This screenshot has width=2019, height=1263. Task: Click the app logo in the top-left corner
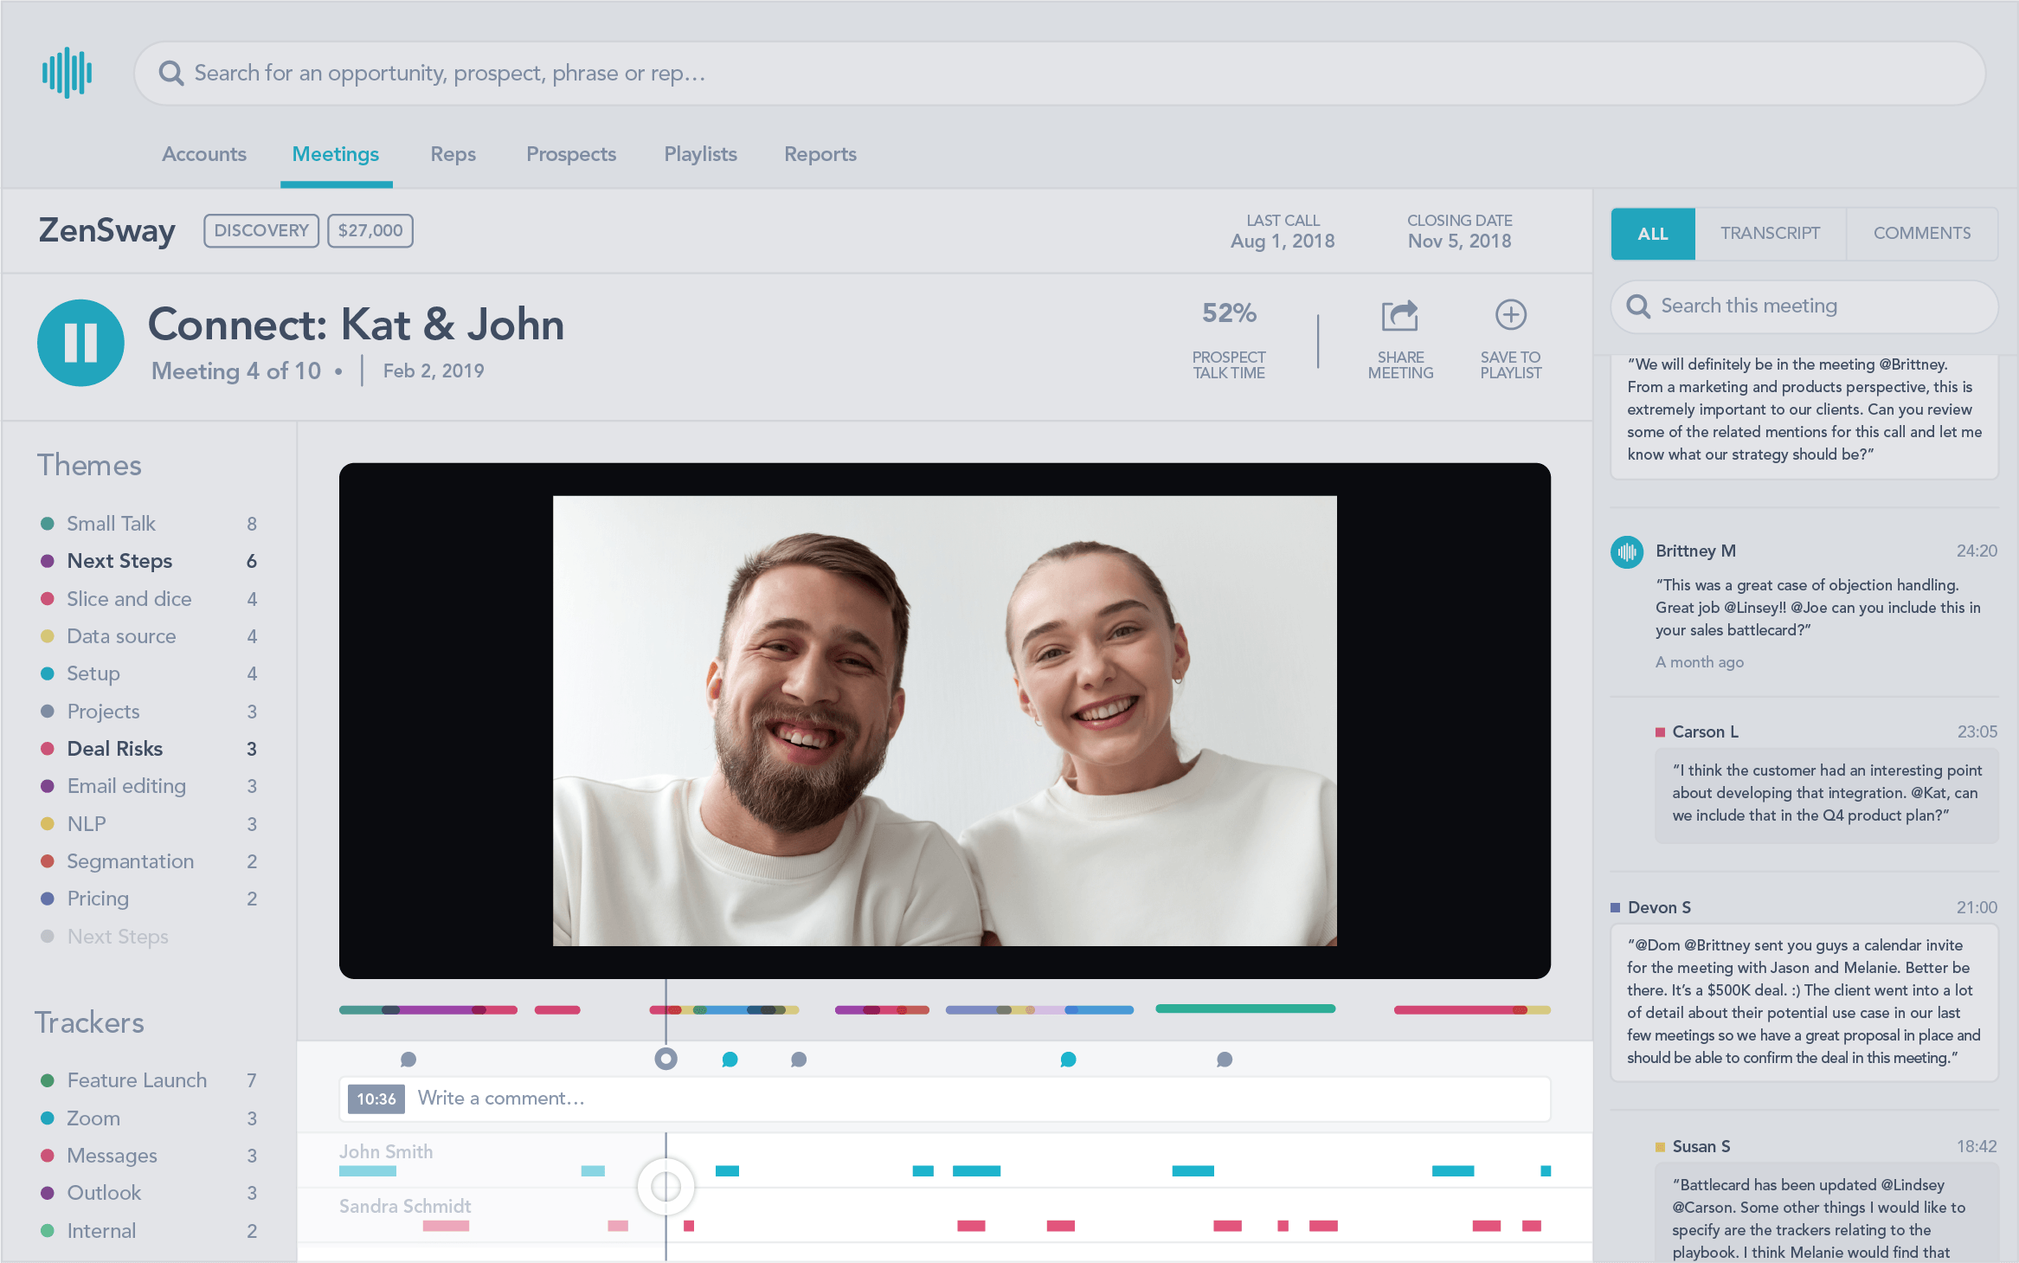[68, 73]
